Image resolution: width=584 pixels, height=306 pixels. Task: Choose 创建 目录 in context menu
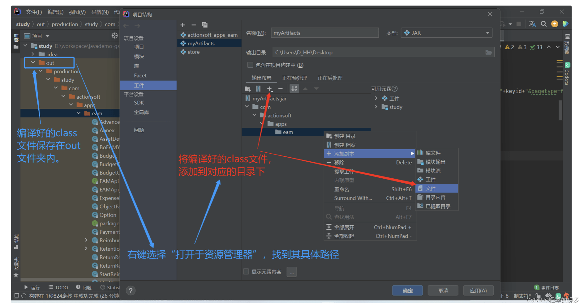(x=370, y=136)
